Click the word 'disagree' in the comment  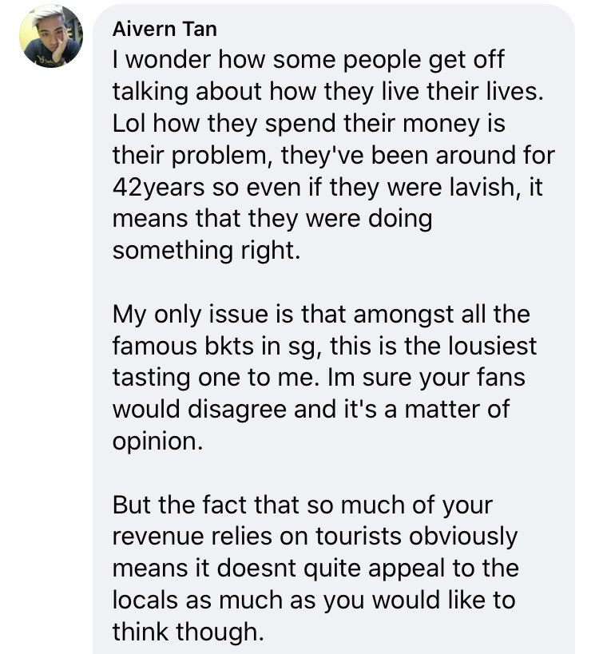(237, 409)
